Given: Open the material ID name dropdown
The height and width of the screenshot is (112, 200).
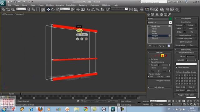Looking at the screenshot, I should click(186, 64).
